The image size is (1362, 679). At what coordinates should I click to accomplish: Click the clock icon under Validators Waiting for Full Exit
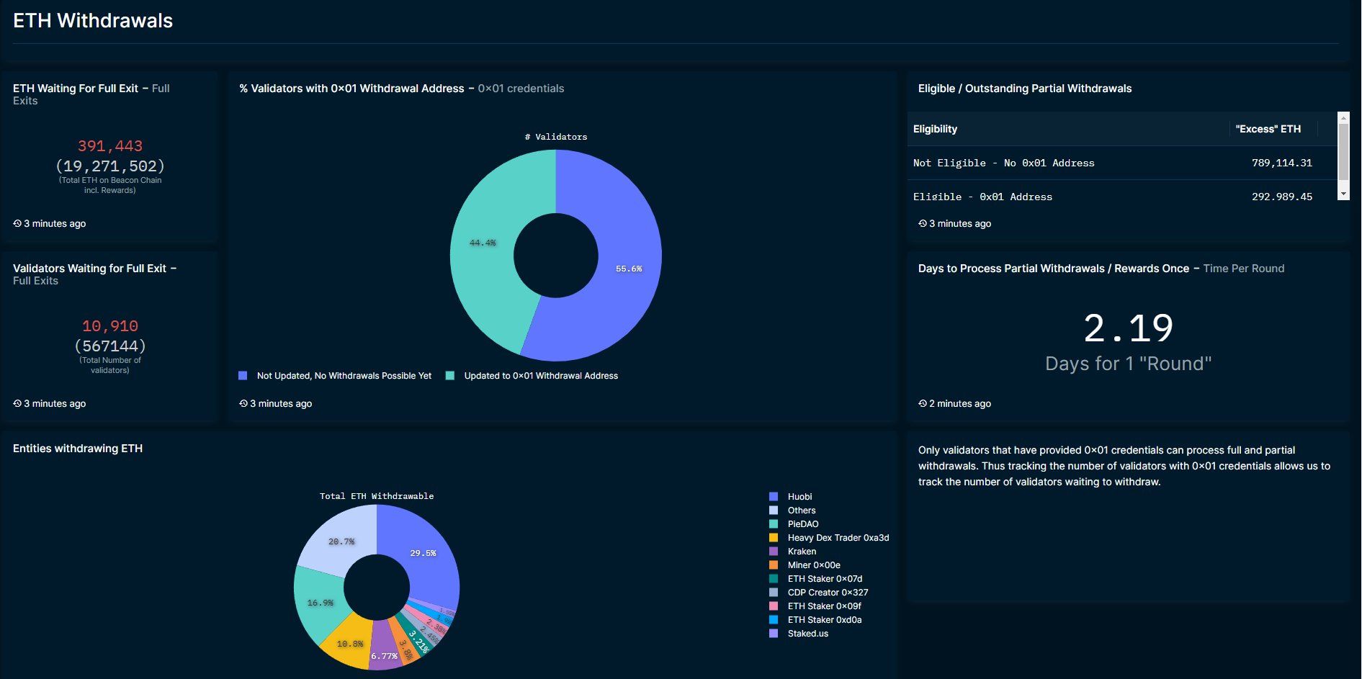pos(17,404)
